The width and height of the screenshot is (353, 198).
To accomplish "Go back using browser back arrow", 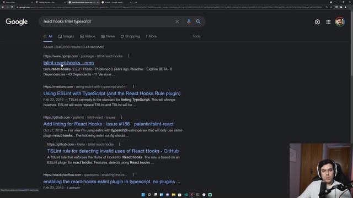I will (x=3, y=7).
